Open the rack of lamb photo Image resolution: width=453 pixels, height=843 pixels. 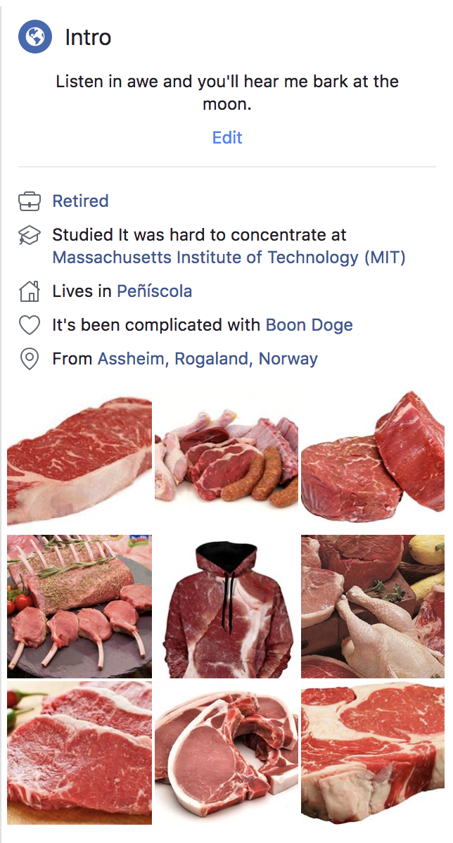tap(79, 607)
